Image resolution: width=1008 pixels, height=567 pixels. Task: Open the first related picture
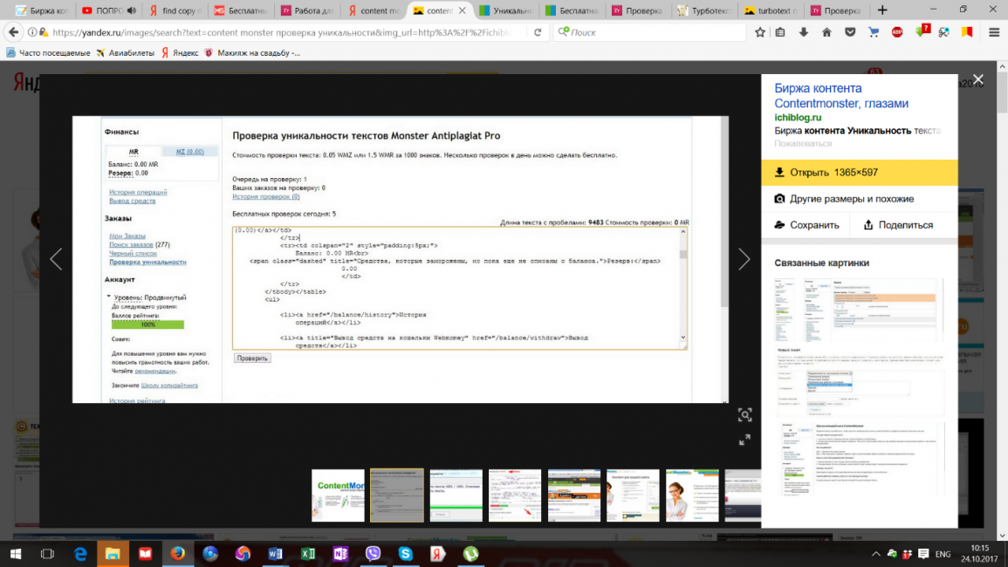click(859, 310)
